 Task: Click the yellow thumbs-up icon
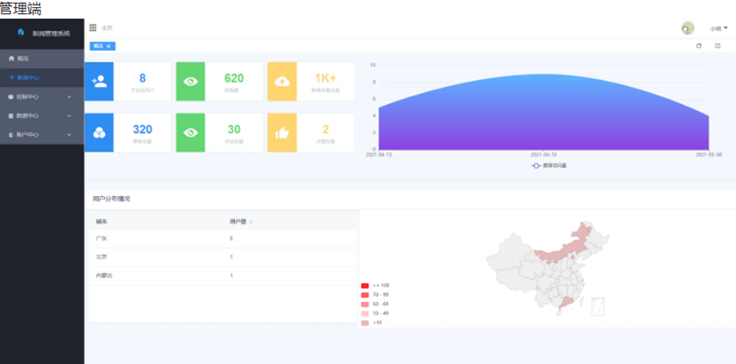tap(282, 133)
